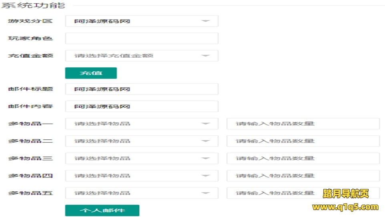Click the www.q1q5.com watermark link
This screenshot has height=217, width=385.
[345, 207]
